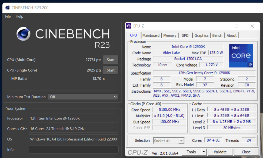Click the large Cinebench sphere logo
The height and width of the screenshot is (158, 263).
(x=24, y=34)
